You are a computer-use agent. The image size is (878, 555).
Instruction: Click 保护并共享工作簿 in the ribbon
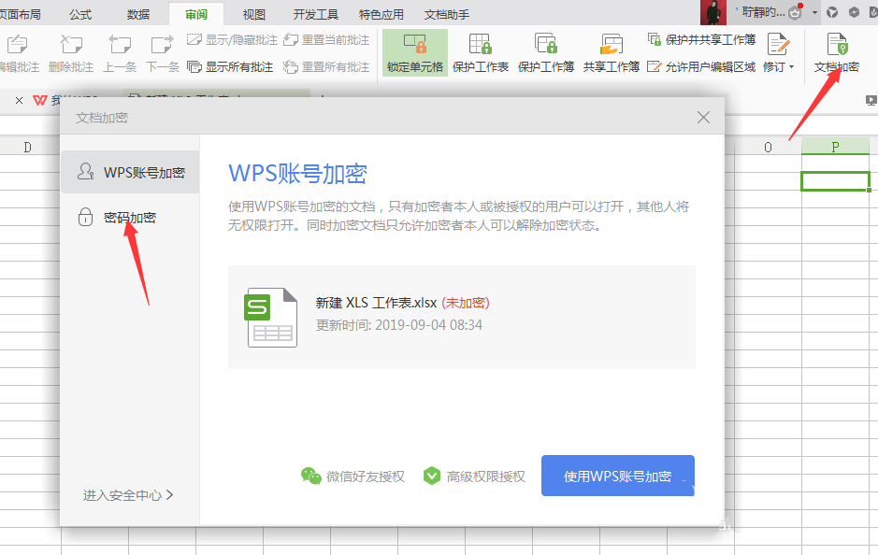pos(701,40)
